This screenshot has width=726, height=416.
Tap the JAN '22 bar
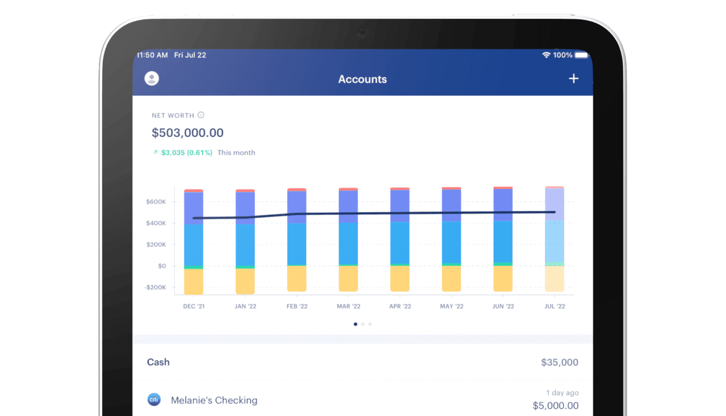tap(245, 242)
